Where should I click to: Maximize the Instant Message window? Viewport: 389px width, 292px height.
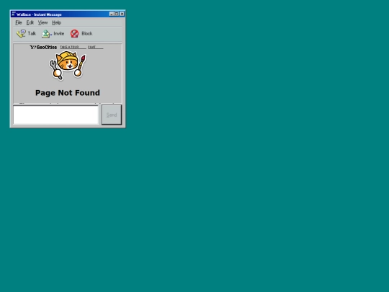pyautogui.click(x=117, y=14)
